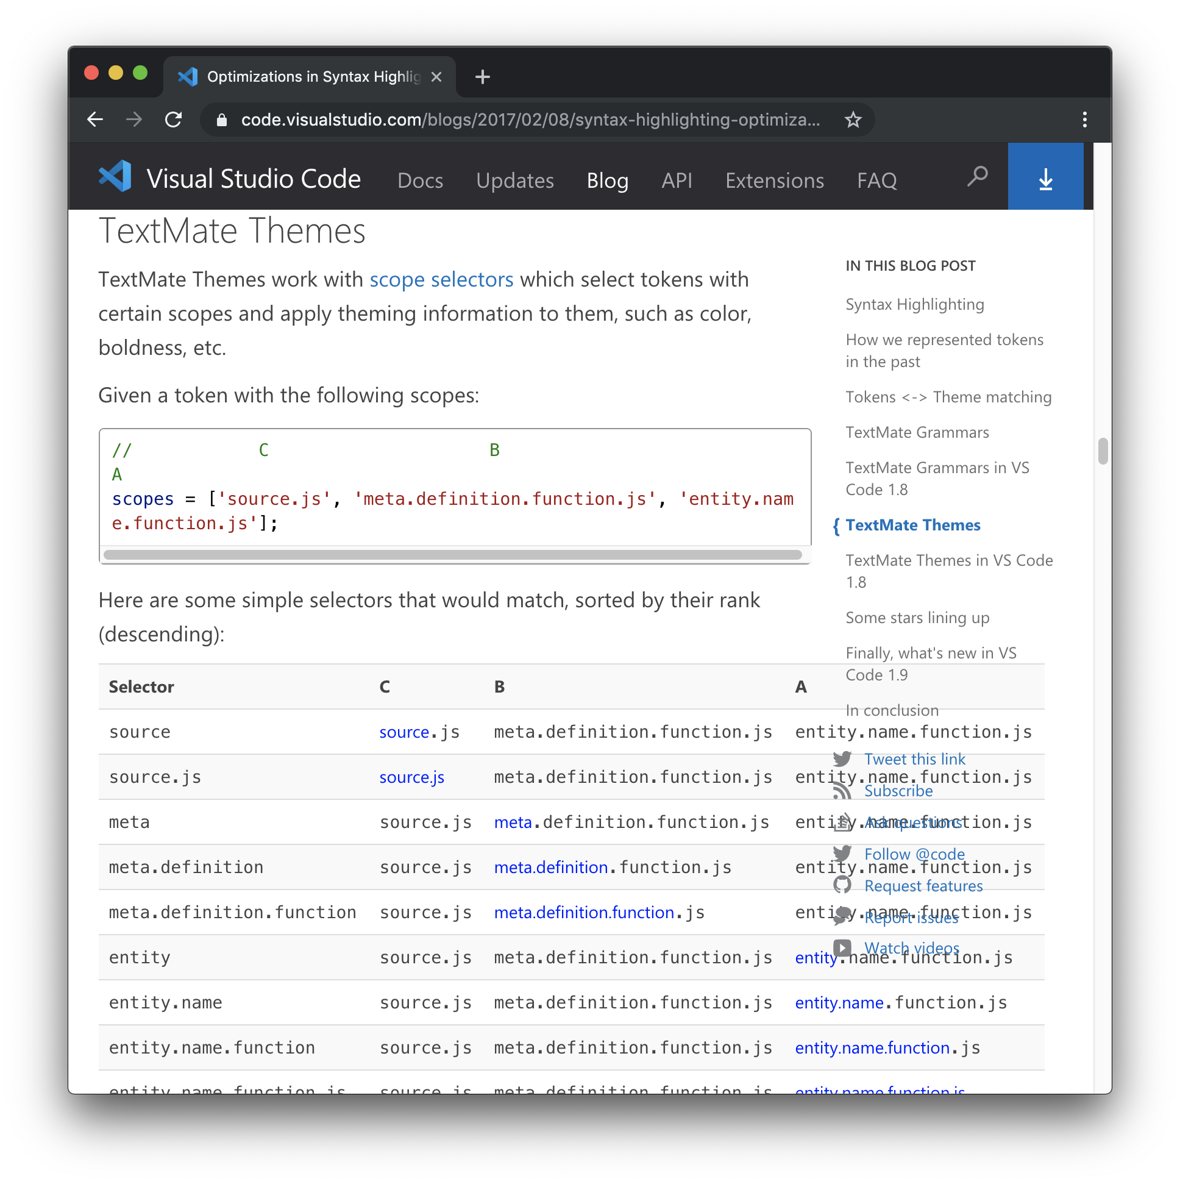
Task: Click the padlock icon in the address bar
Action: click(221, 119)
